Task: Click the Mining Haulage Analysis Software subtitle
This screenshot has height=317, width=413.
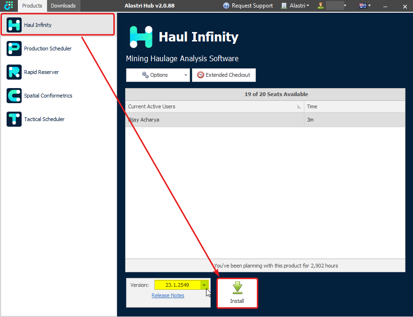Action: tap(182, 58)
